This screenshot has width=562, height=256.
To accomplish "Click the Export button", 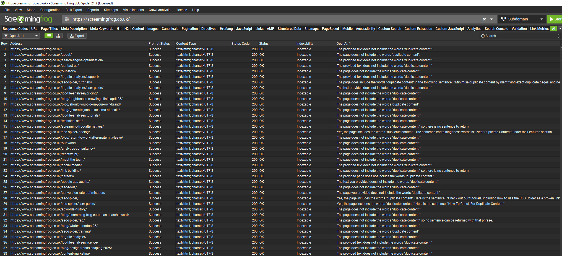I will coord(77,36).
